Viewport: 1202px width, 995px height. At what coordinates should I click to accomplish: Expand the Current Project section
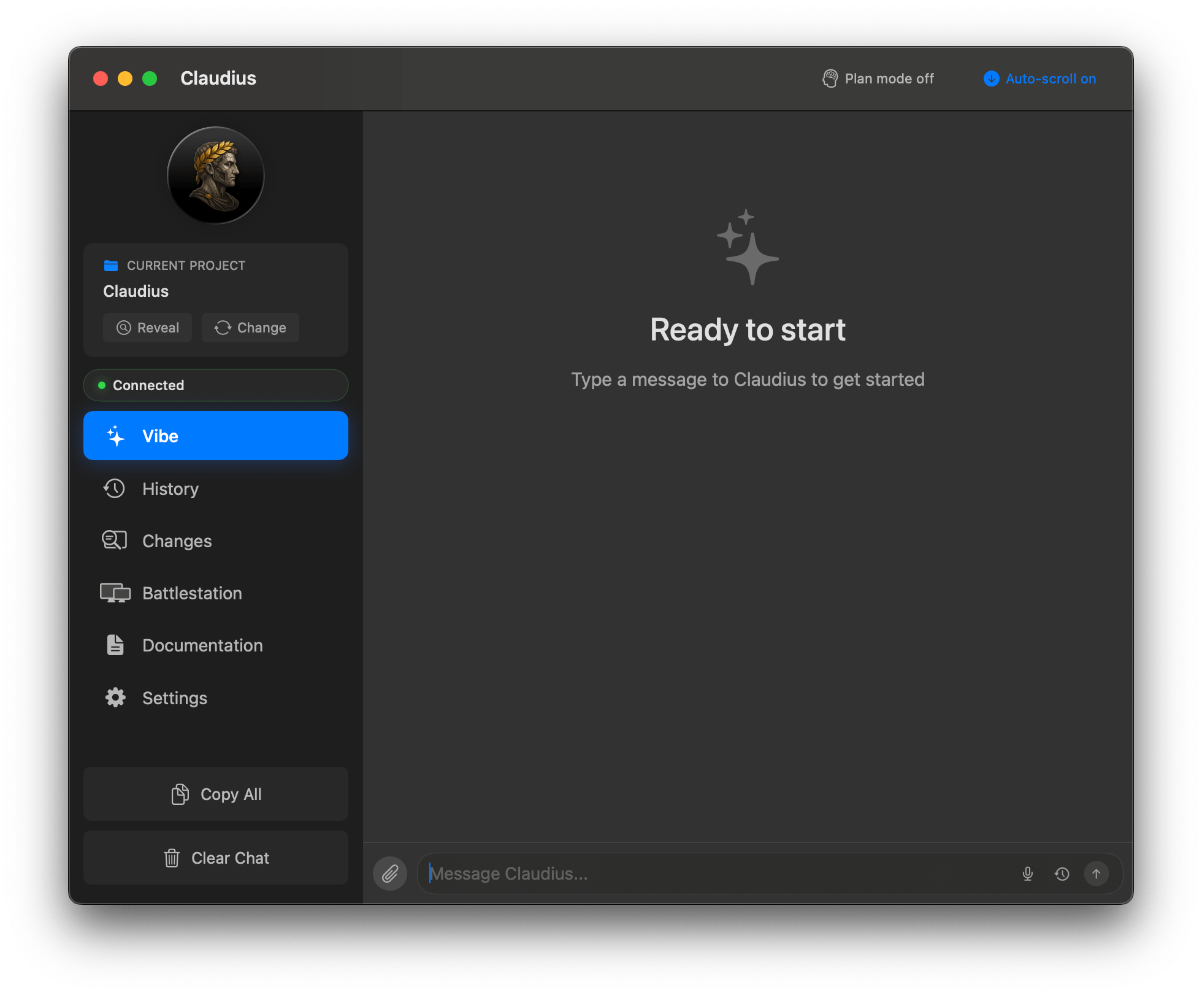185,265
